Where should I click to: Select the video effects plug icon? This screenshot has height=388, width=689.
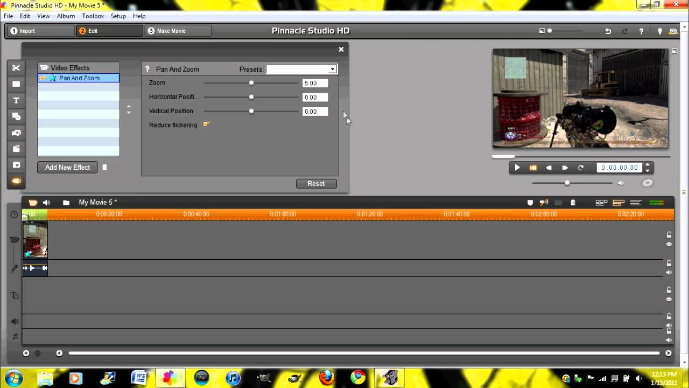(x=16, y=181)
